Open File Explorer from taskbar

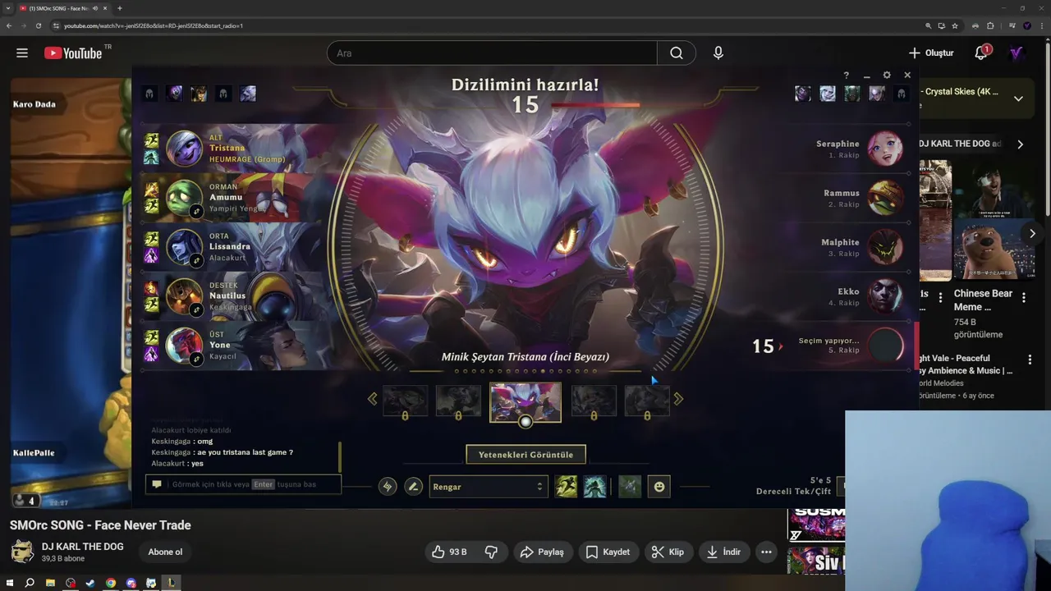(50, 583)
